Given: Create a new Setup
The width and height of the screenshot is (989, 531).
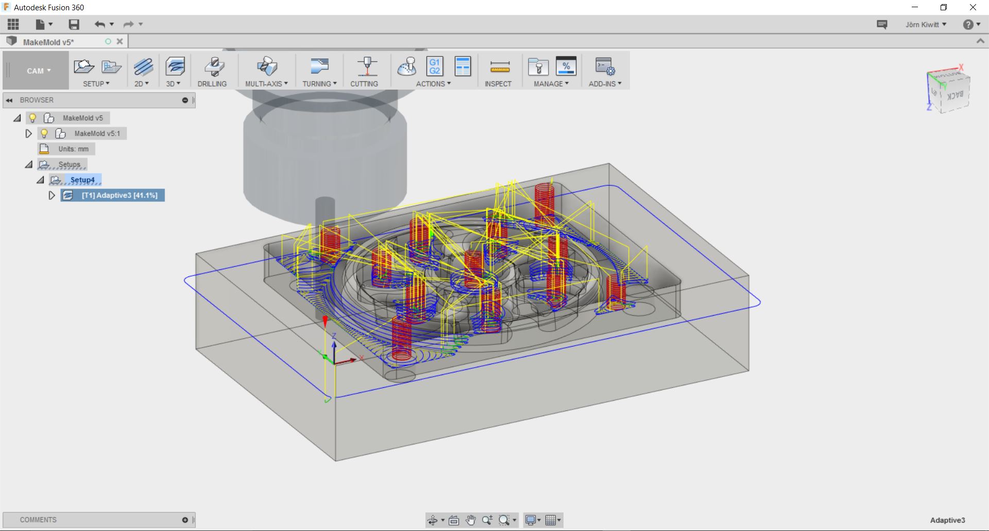Looking at the screenshot, I should (83, 66).
